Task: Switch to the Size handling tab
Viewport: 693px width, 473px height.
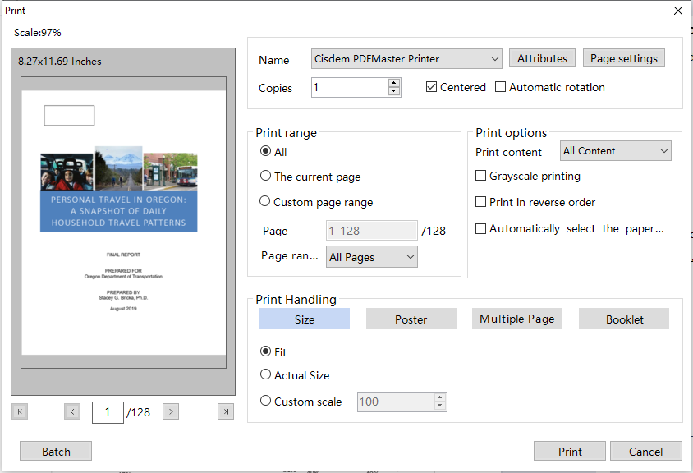Action: click(x=305, y=319)
